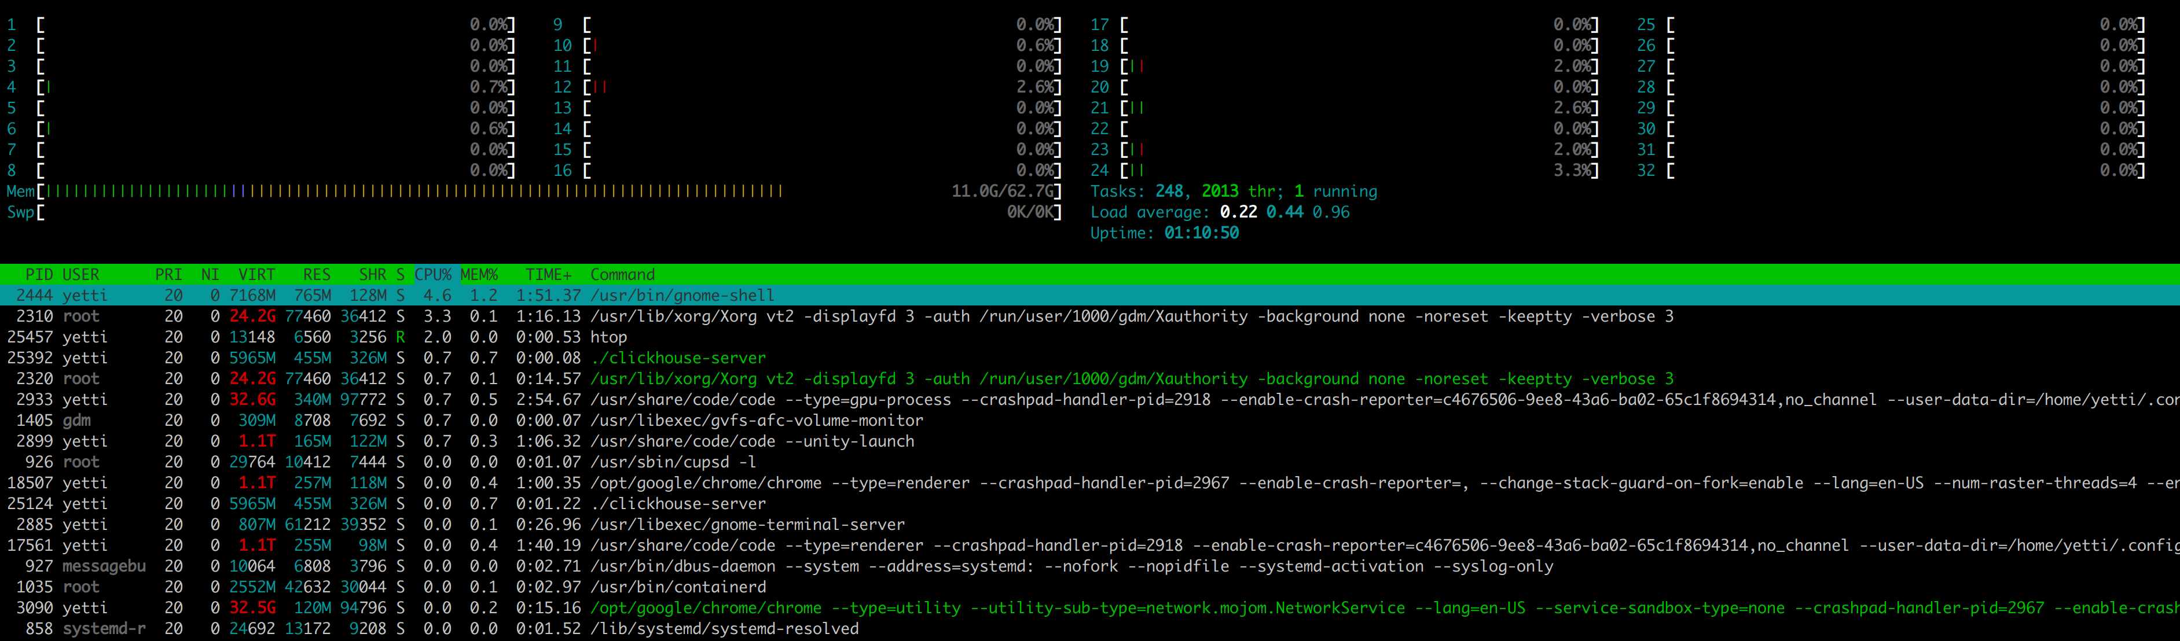Select the first clickhouse-server process, PID 25392

click(677, 358)
